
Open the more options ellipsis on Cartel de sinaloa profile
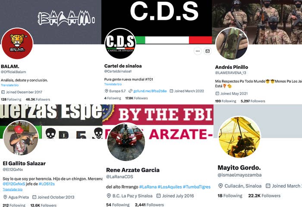198,51
